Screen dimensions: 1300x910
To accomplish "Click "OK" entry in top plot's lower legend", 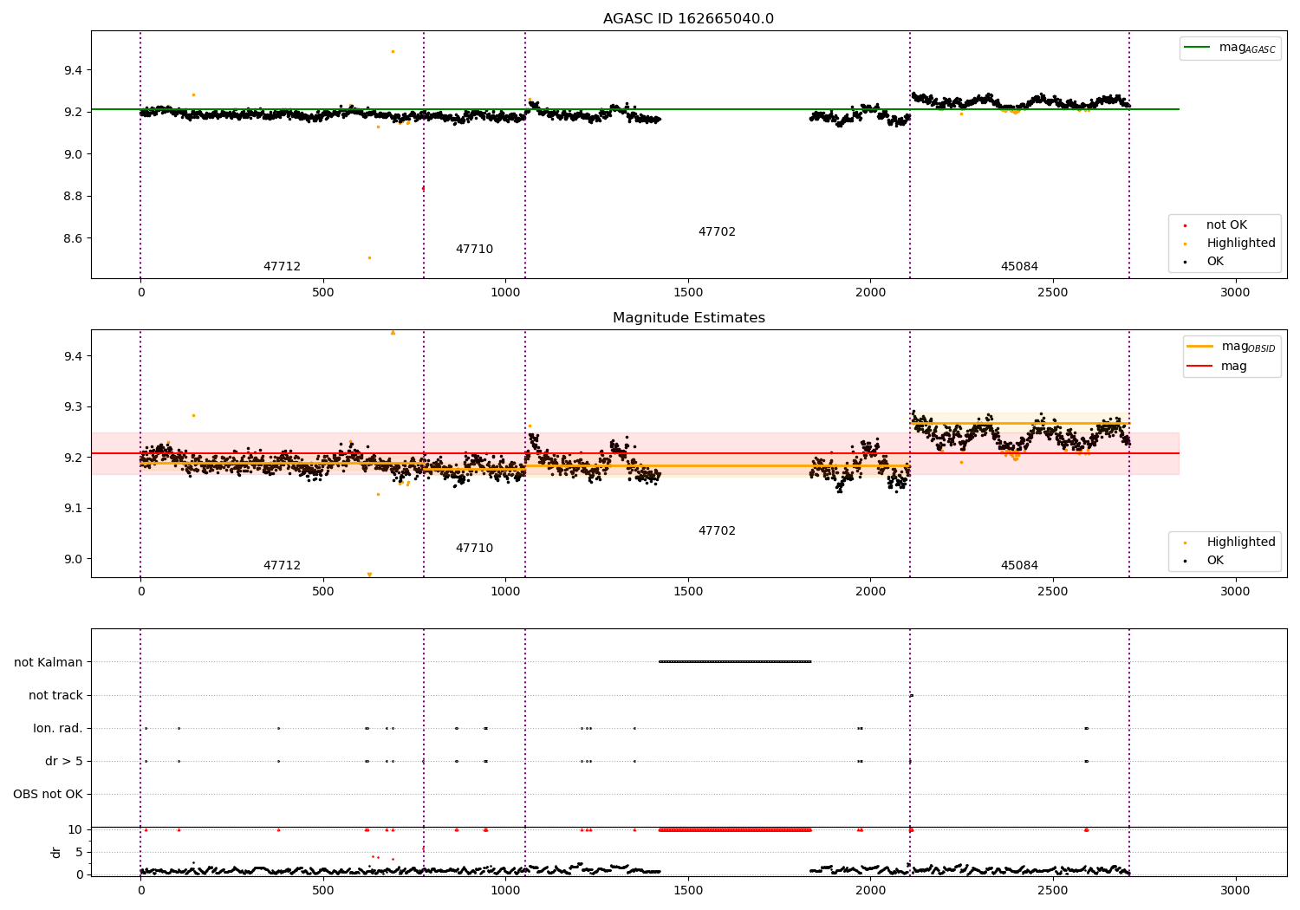I will click(x=1205, y=262).
